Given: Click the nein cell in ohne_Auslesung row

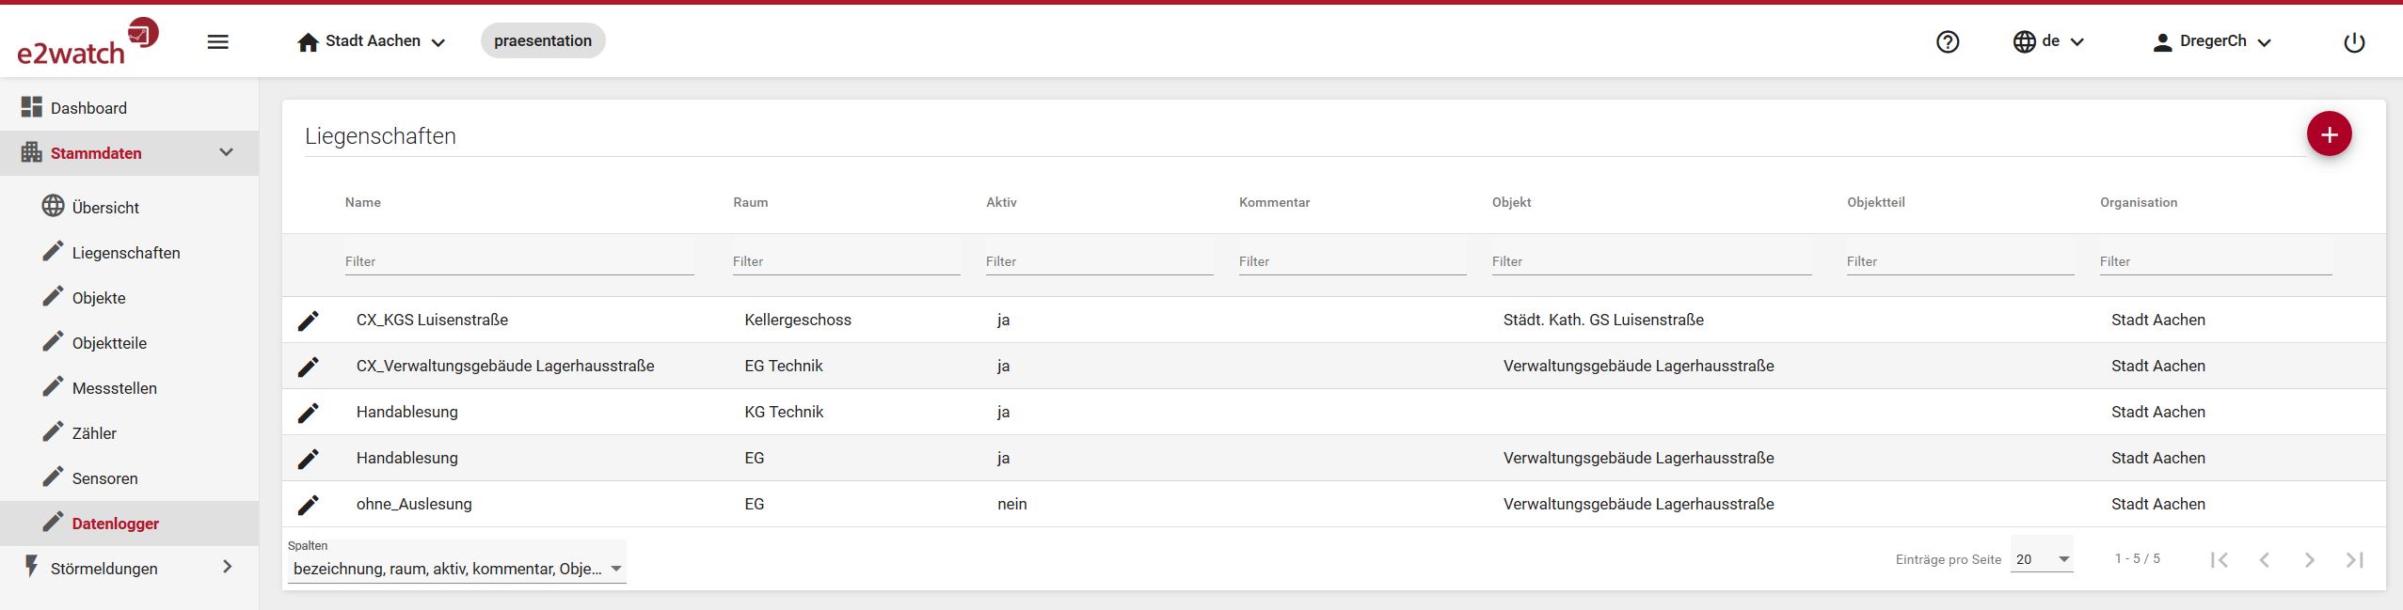Looking at the screenshot, I should (1011, 504).
